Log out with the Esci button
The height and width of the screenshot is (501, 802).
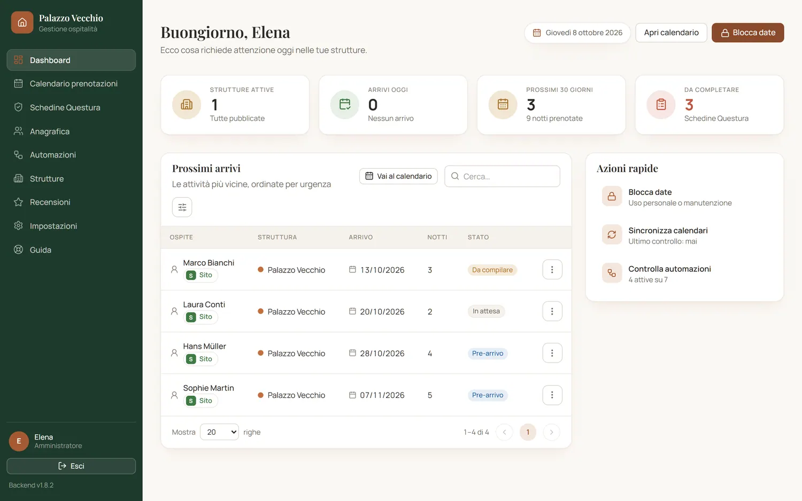coord(71,466)
